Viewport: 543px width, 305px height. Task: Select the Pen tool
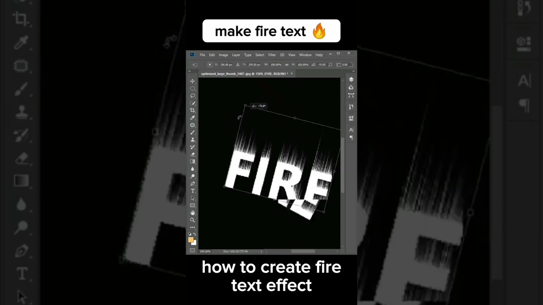192,183
